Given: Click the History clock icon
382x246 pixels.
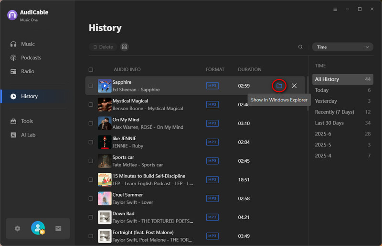Looking at the screenshot, I should pos(13,96).
